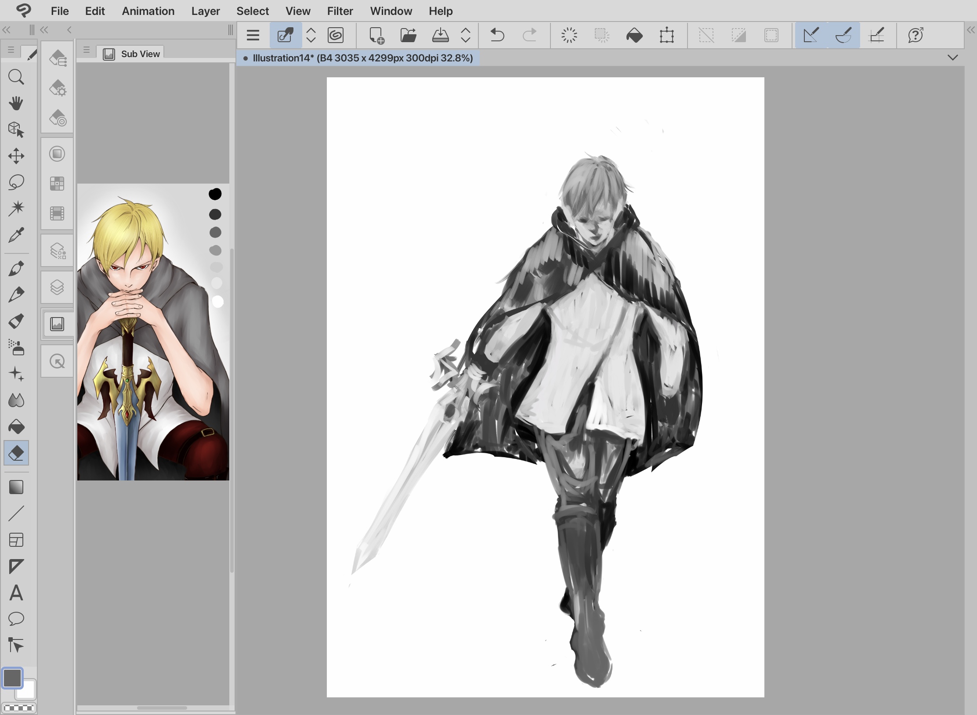Select the Frame border tool
Image resolution: width=977 pixels, height=715 pixels.
tap(16, 540)
